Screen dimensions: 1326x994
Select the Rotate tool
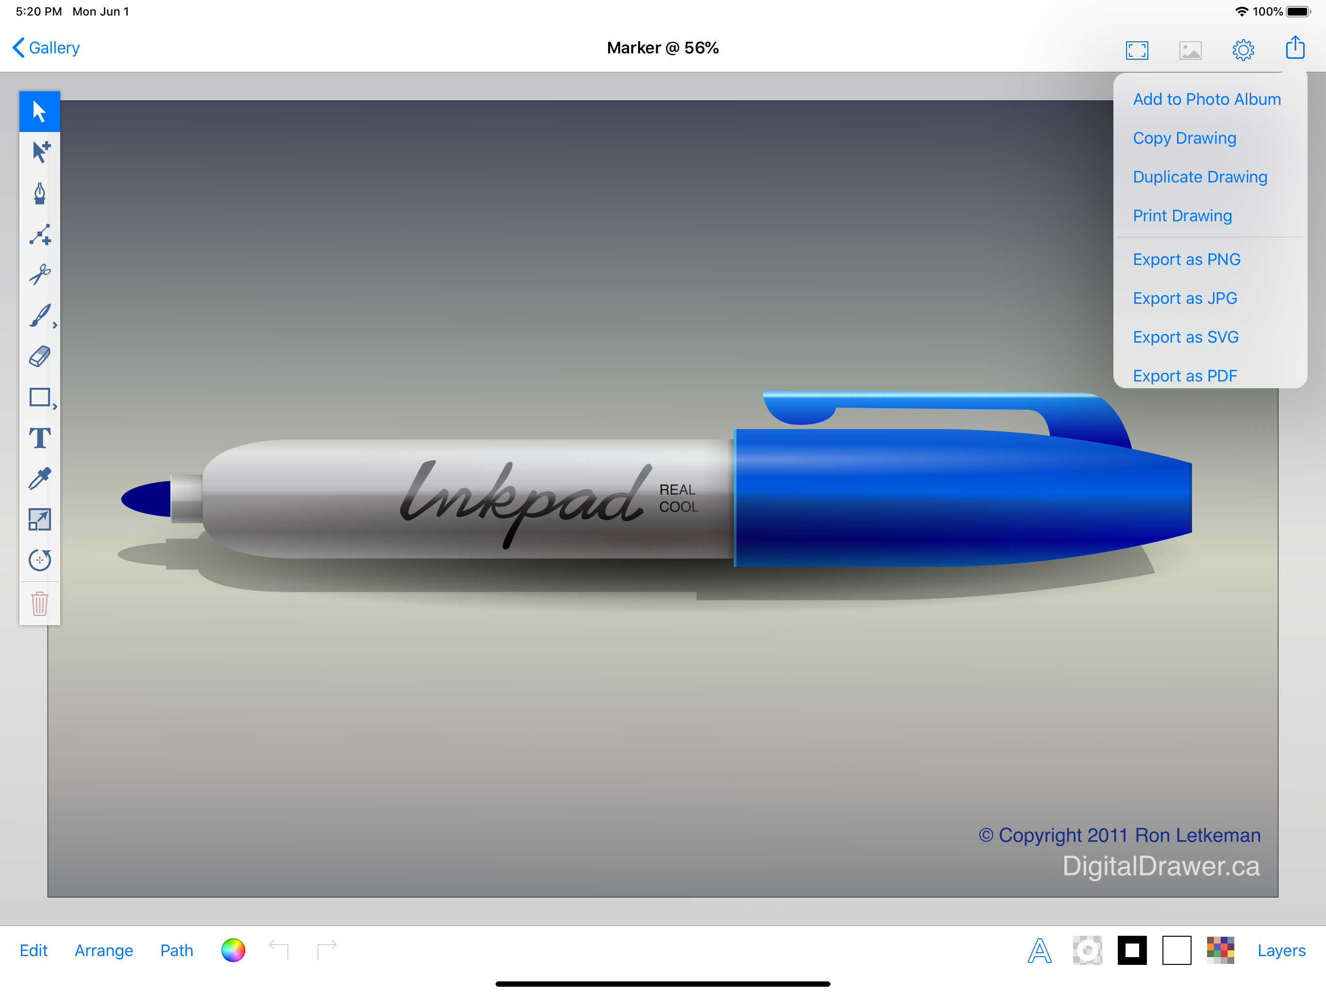tap(40, 561)
